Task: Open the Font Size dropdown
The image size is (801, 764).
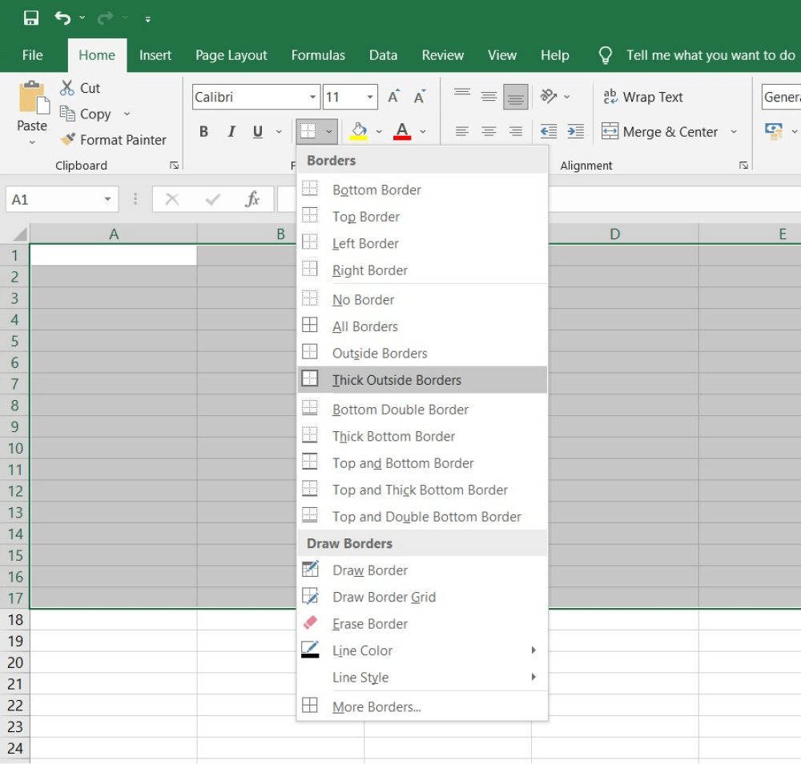Action: coord(368,96)
